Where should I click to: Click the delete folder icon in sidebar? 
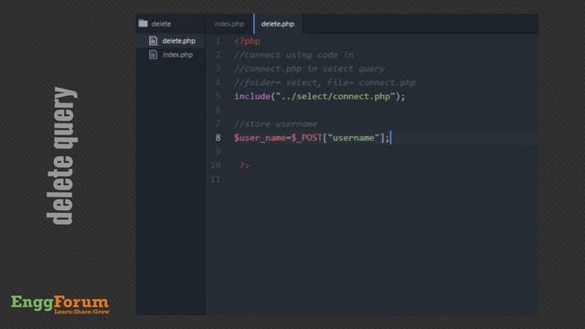144,24
